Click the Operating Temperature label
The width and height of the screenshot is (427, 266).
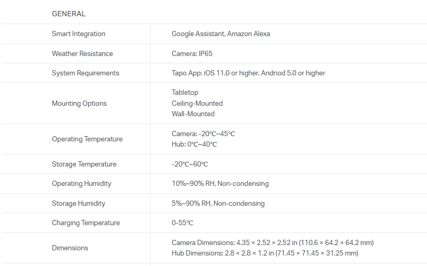[x=87, y=139]
